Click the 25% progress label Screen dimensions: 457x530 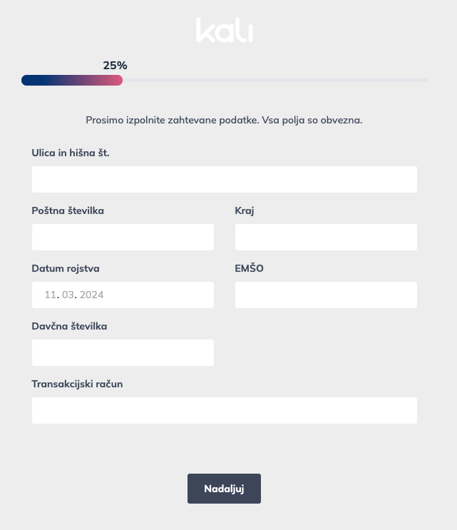[x=115, y=66]
